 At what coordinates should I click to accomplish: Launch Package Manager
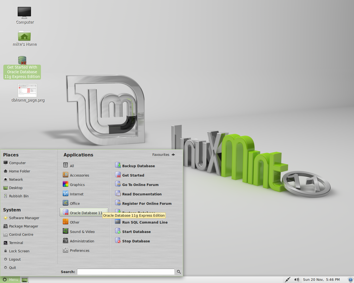(21, 226)
